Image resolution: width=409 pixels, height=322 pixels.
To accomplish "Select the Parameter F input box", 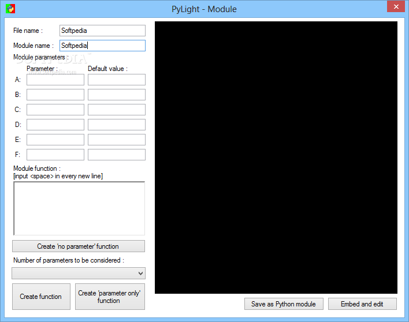I will [x=55, y=155].
